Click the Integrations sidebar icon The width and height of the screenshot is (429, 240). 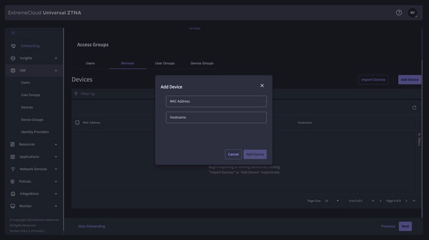[13, 194]
